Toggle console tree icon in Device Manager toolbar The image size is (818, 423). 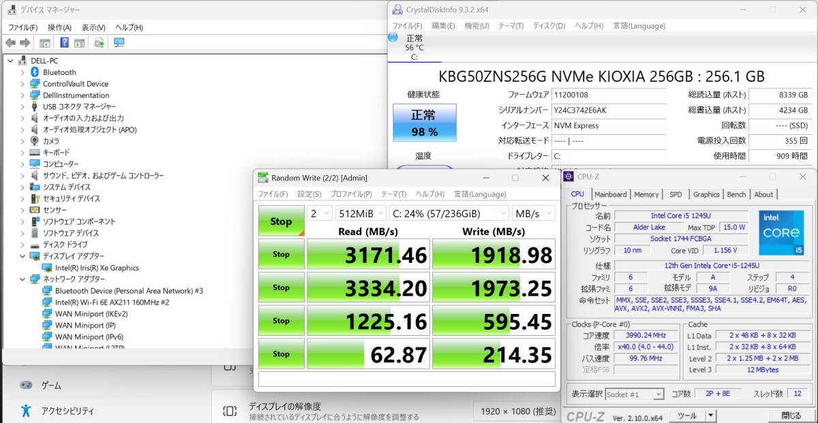point(45,43)
